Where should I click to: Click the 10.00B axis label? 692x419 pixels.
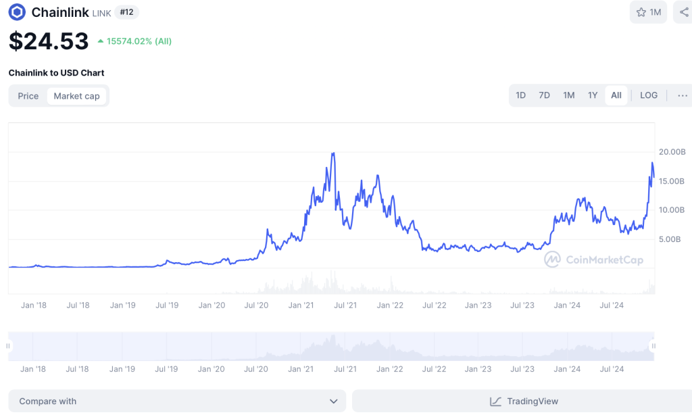(x=672, y=210)
